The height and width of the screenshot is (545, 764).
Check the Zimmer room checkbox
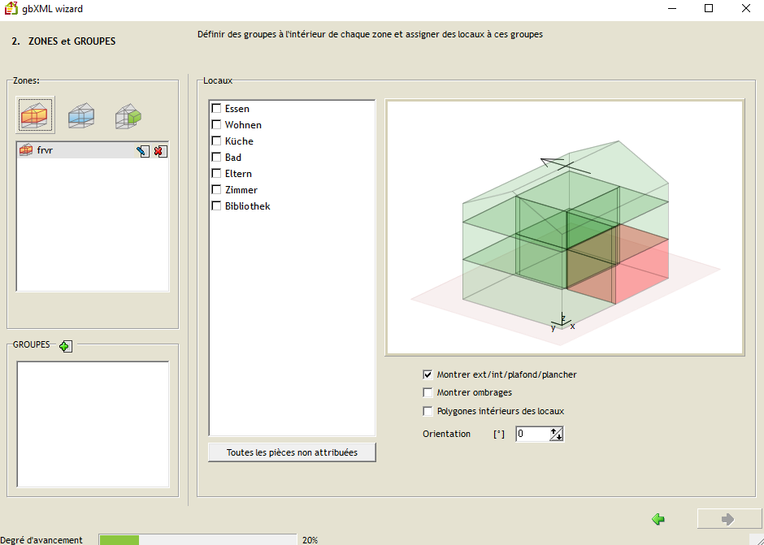[216, 189]
